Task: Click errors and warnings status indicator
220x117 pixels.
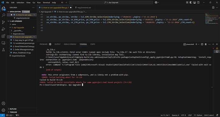Action: click(10, 115)
